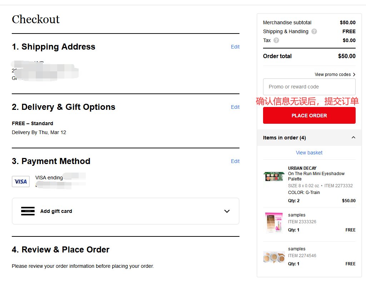Edit the Shipping Address section
366x286 pixels.
[235, 47]
